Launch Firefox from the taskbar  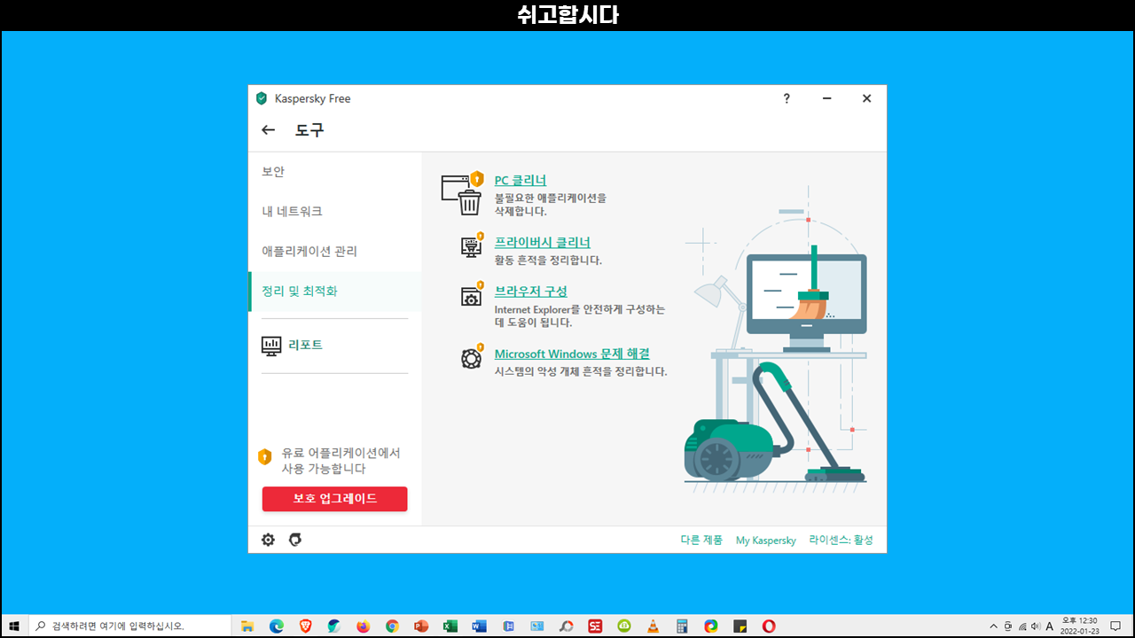click(x=364, y=626)
